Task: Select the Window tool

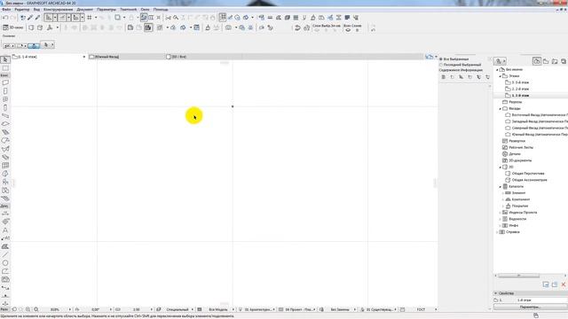Action: pos(5,99)
